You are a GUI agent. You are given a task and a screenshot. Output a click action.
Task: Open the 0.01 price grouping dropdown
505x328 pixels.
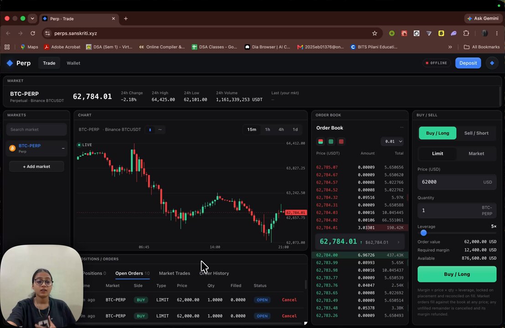pos(392,141)
